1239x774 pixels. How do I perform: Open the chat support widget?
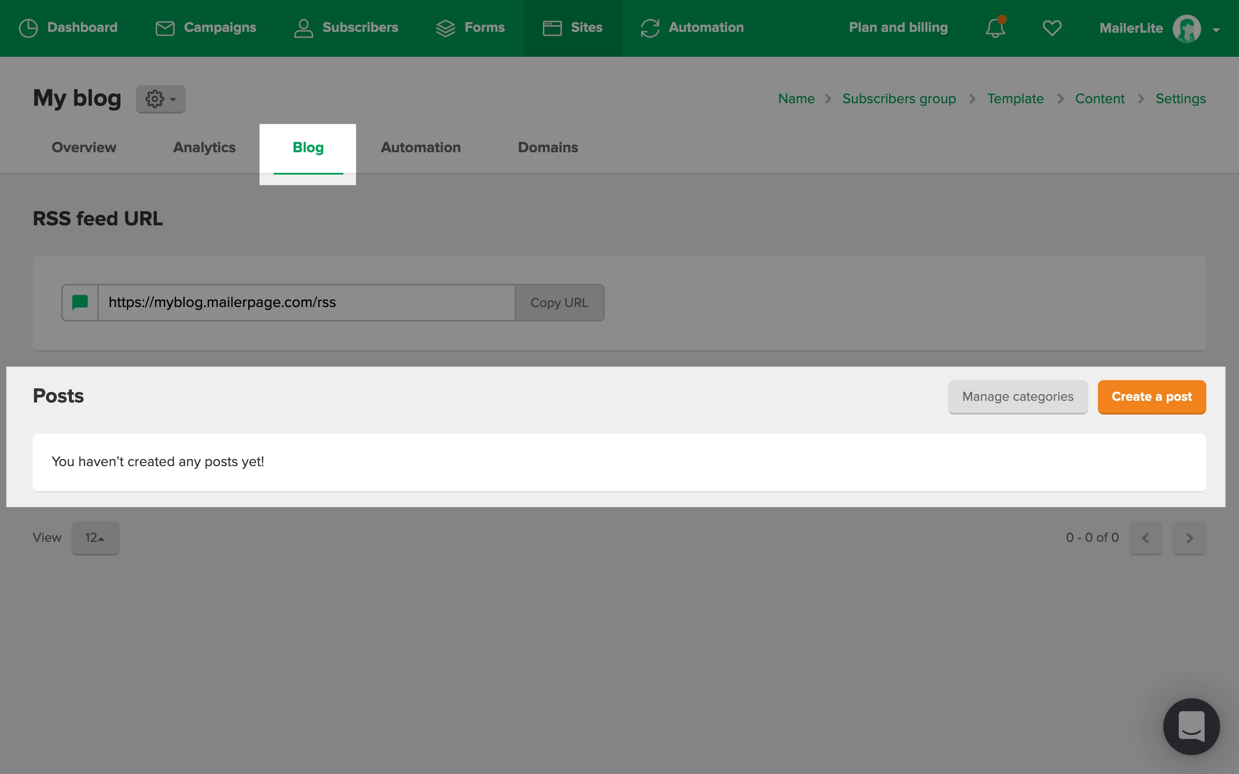coord(1191,726)
